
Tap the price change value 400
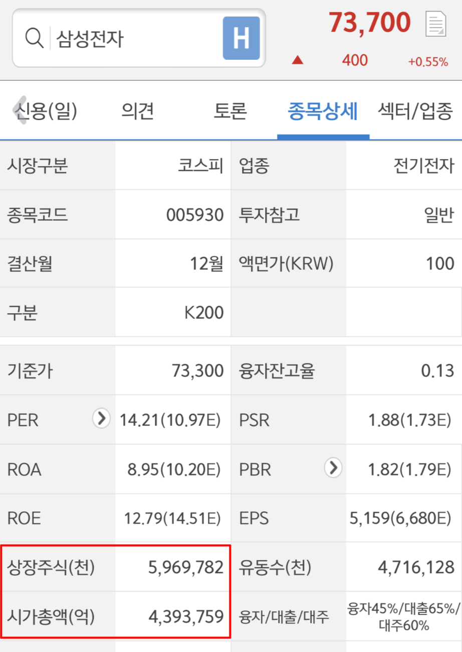355,61
